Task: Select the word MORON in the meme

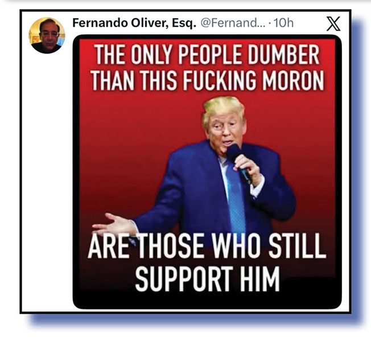Action: (x=292, y=80)
